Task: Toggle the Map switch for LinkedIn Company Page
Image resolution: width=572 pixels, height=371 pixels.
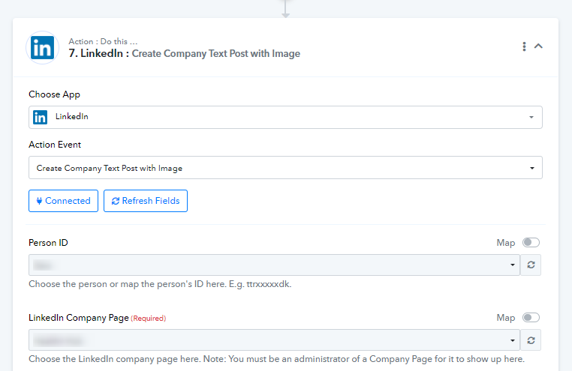Action: pyautogui.click(x=531, y=318)
